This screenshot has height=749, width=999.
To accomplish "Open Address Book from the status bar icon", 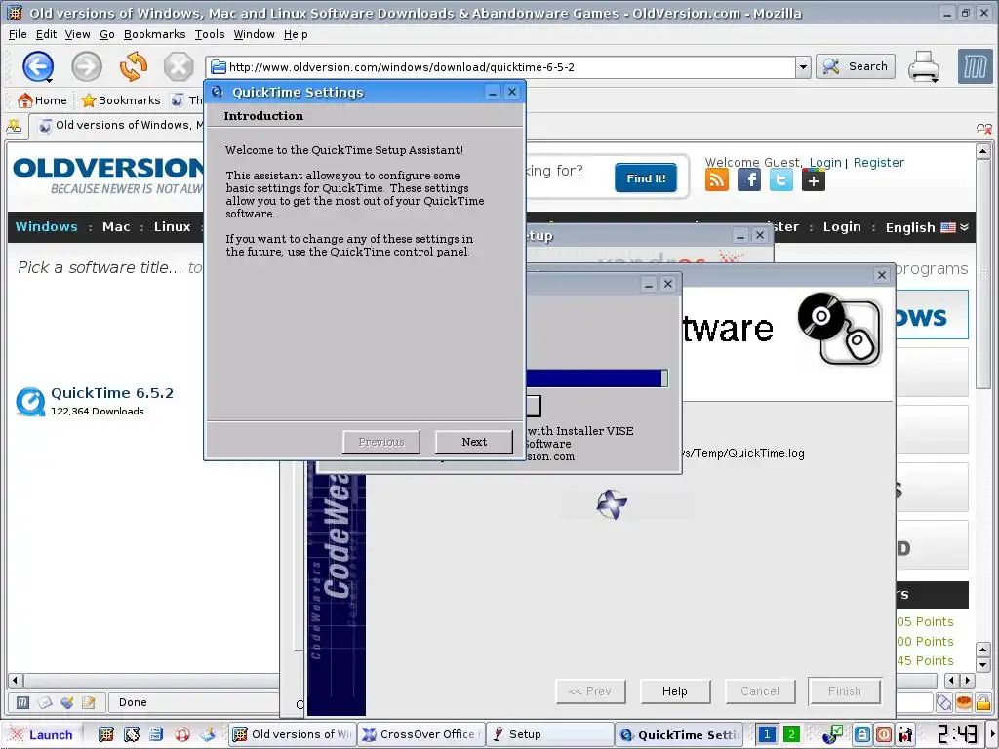I will [88, 702].
